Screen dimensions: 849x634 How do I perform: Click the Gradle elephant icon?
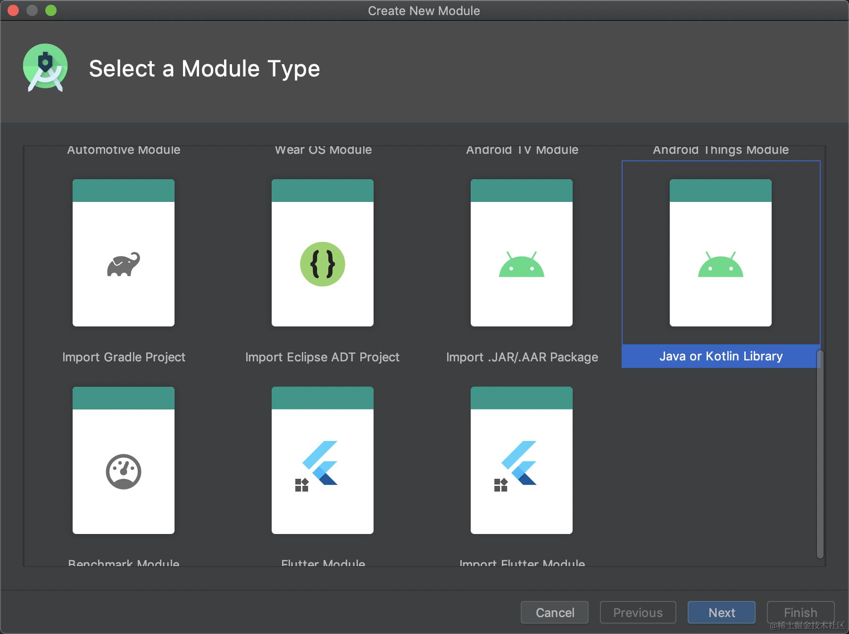point(124,264)
